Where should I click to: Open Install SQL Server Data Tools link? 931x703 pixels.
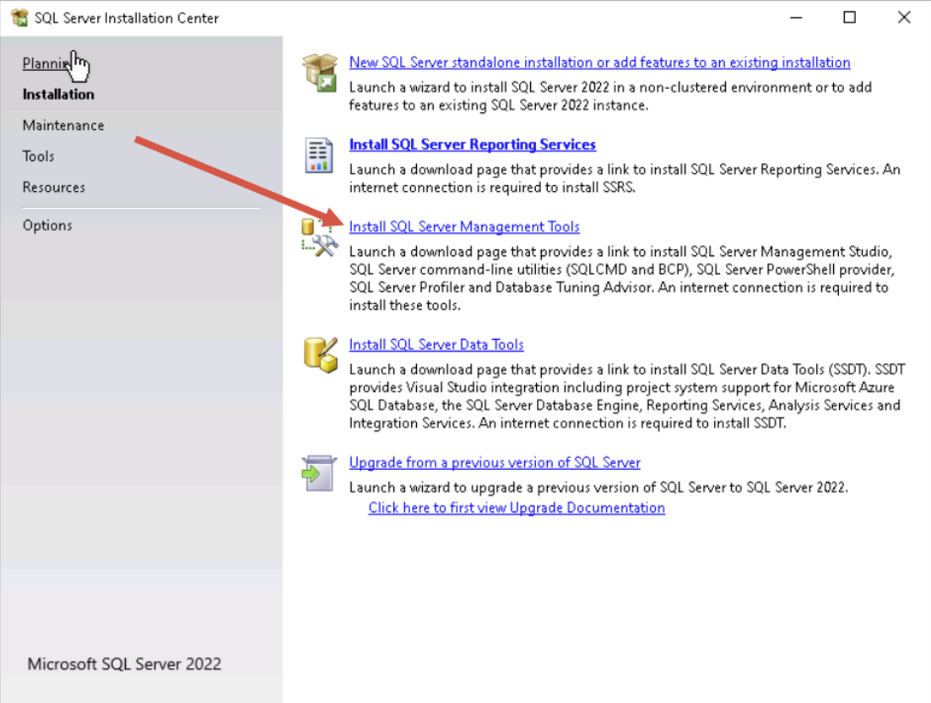pyautogui.click(x=436, y=344)
